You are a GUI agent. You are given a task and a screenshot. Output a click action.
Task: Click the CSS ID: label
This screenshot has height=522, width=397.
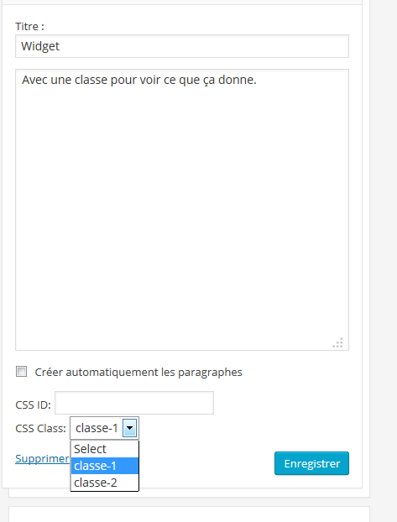click(33, 405)
